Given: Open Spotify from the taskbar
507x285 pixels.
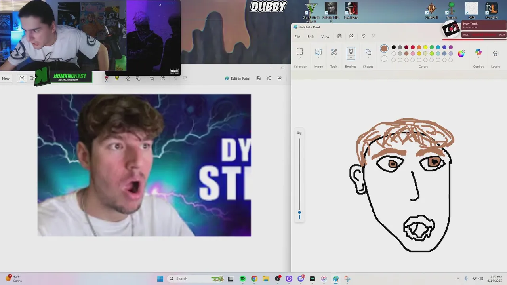Looking at the screenshot, I should pyautogui.click(x=242, y=279).
